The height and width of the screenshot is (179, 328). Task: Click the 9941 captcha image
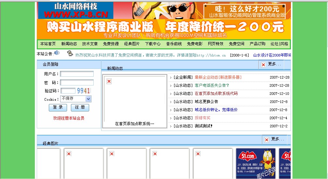coord(83,91)
